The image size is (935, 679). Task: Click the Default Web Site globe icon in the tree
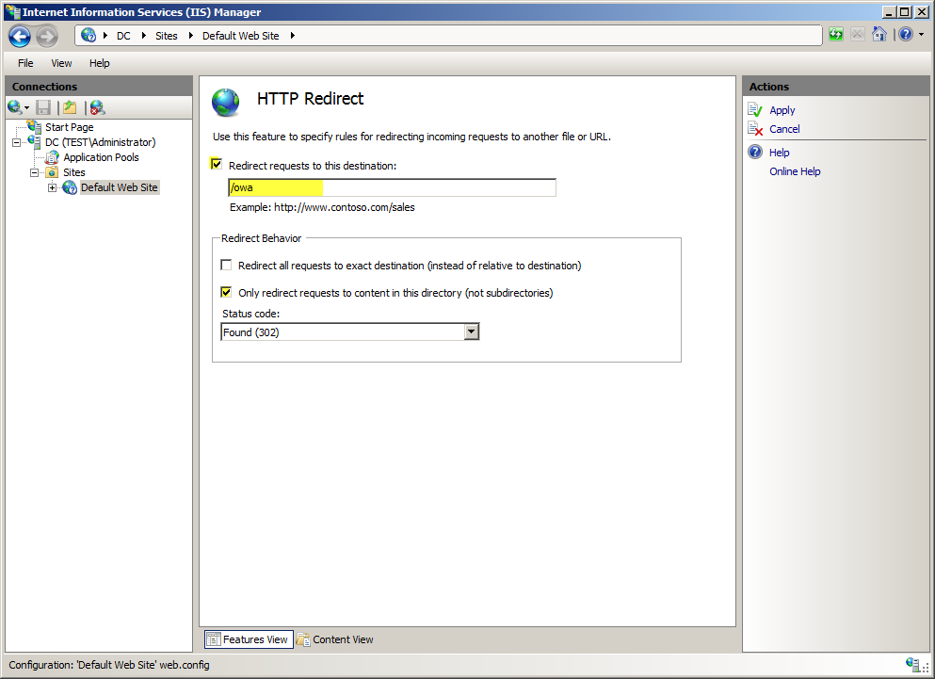click(70, 187)
